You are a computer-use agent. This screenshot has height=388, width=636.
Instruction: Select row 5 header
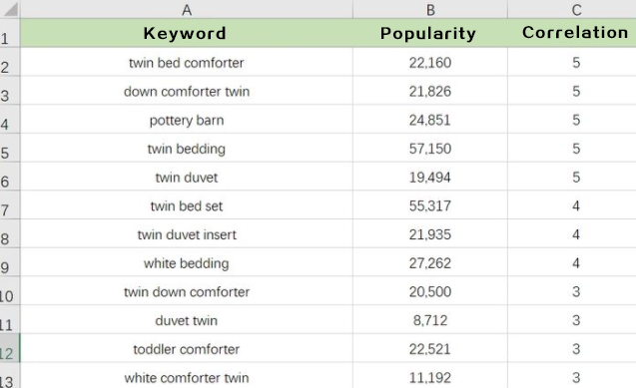pos(10,149)
